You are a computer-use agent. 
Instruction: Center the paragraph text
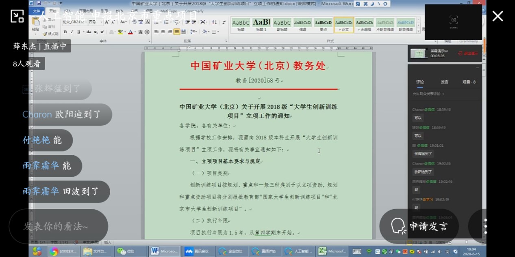point(163,32)
